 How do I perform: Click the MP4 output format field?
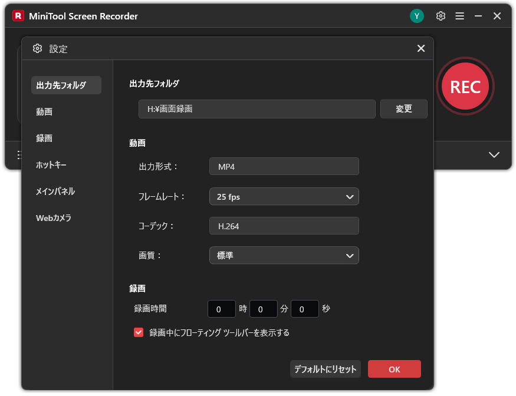284,166
